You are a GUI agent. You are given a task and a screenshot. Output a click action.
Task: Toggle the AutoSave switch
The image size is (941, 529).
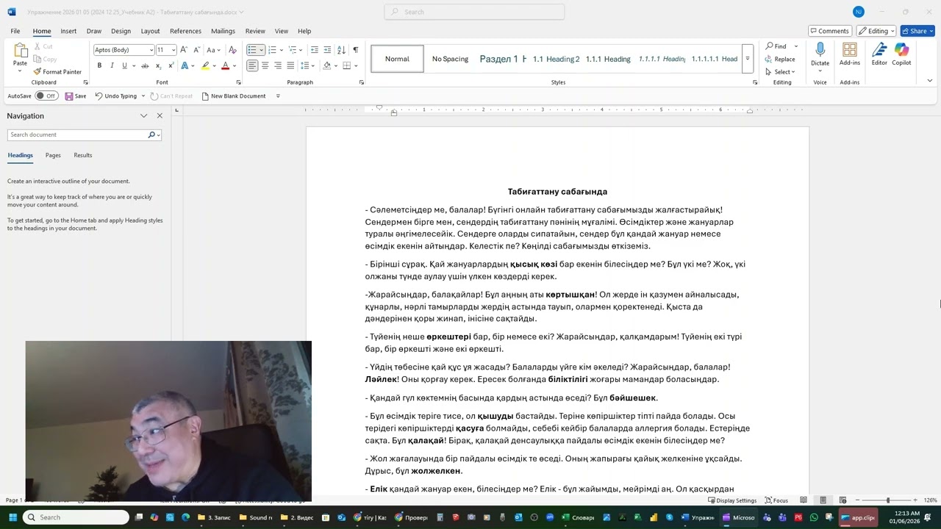tap(47, 96)
